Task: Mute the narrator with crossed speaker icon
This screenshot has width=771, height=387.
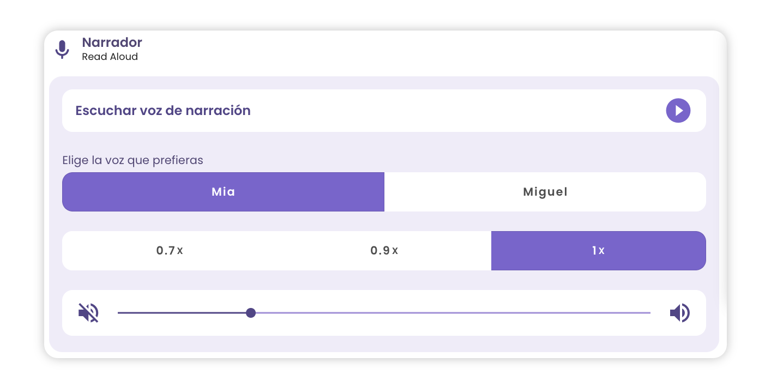Action: click(88, 313)
